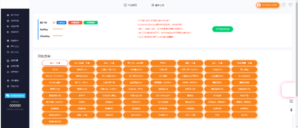The width and height of the screenshot is (298, 128).
Task: Click the icon beside 兑换记录 in sidebar
Action: click(x=8, y=26)
